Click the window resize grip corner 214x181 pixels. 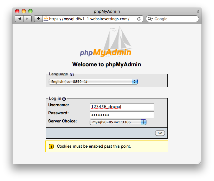click(x=200, y=162)
